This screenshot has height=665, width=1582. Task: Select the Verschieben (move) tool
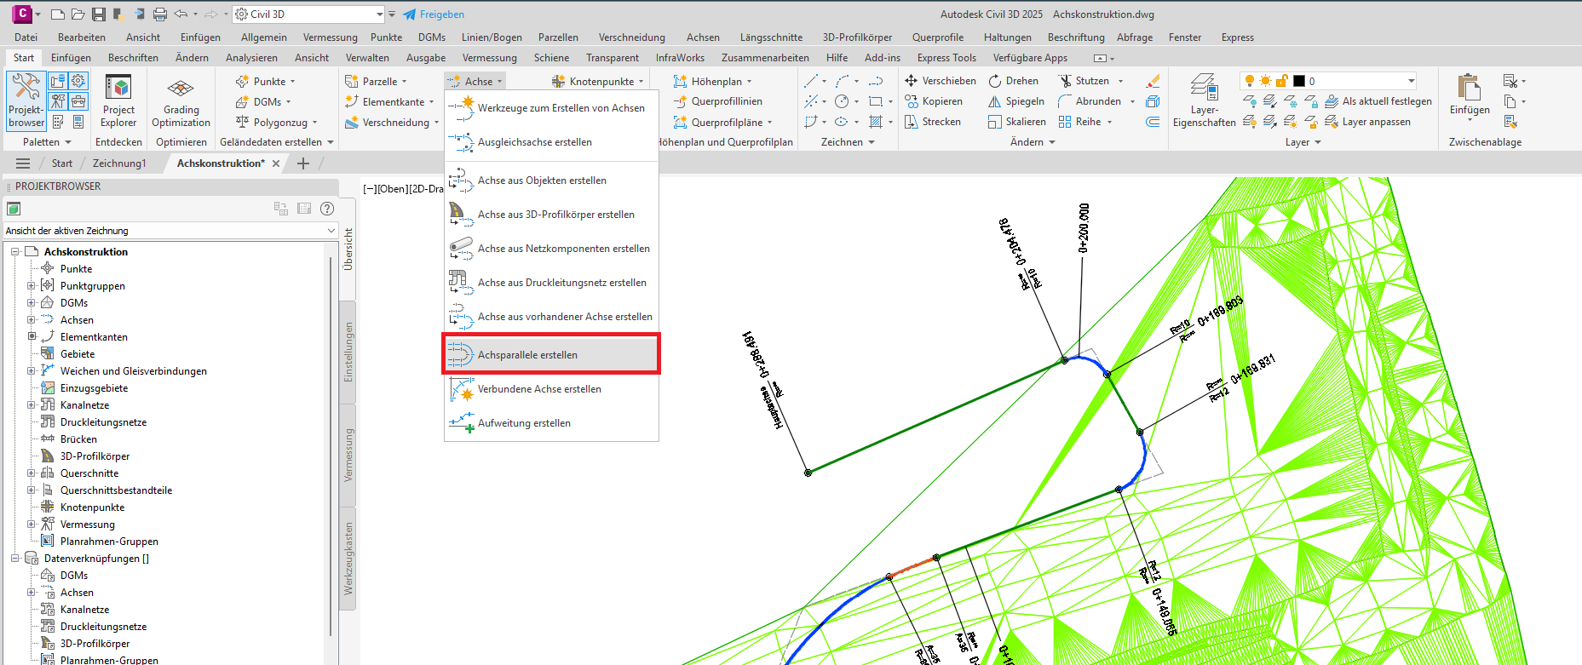(940, 81)
